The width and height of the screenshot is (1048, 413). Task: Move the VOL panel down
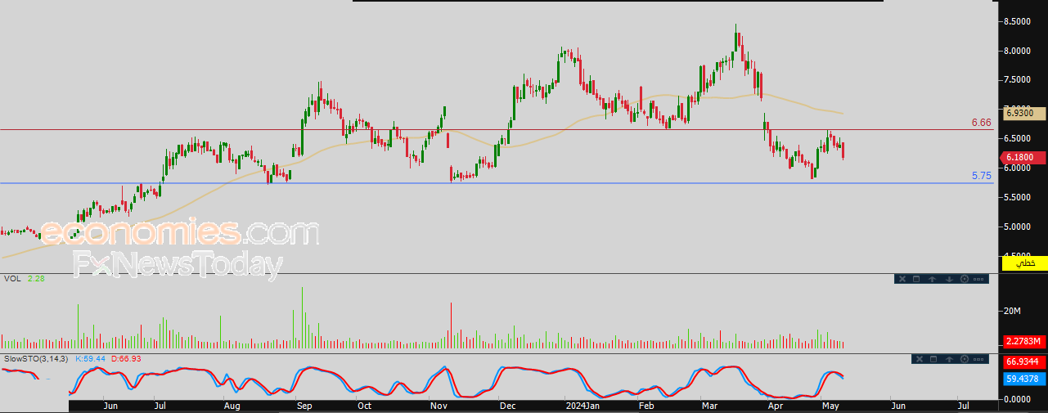948,279
